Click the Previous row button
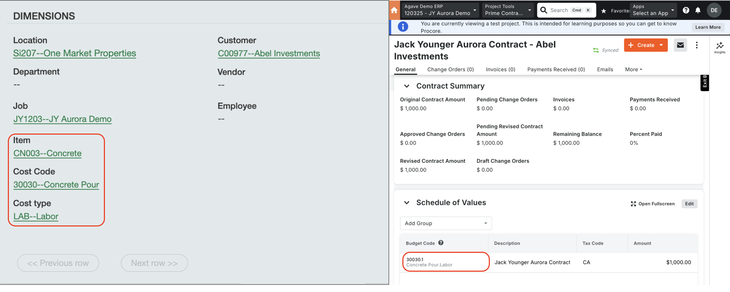This screenshot has width=730, height=292. pyautogui.click(x=58, y=263)
